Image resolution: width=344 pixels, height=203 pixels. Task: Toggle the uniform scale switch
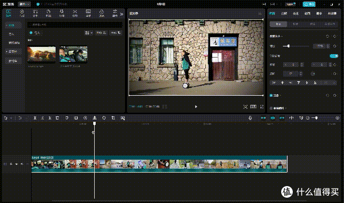point(334,56)
